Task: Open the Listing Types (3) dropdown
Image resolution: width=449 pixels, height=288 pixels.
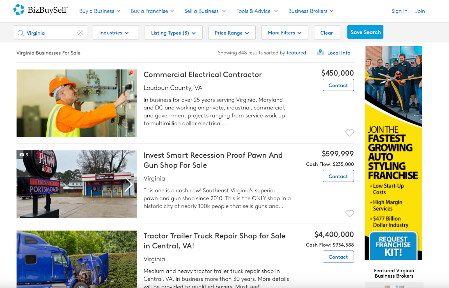Action: click(x=173, y=33)
